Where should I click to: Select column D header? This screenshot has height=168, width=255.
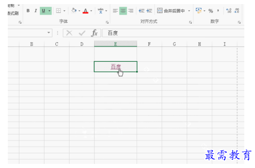click(82, 44)
